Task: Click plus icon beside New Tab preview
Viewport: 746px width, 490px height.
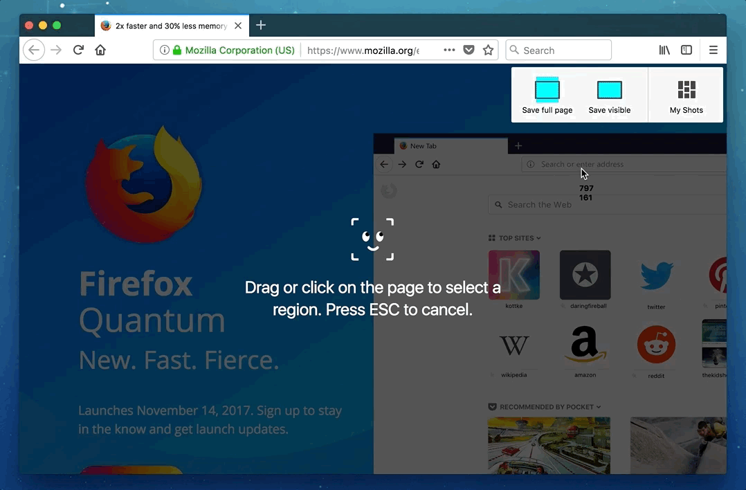Action: (518, 145)
